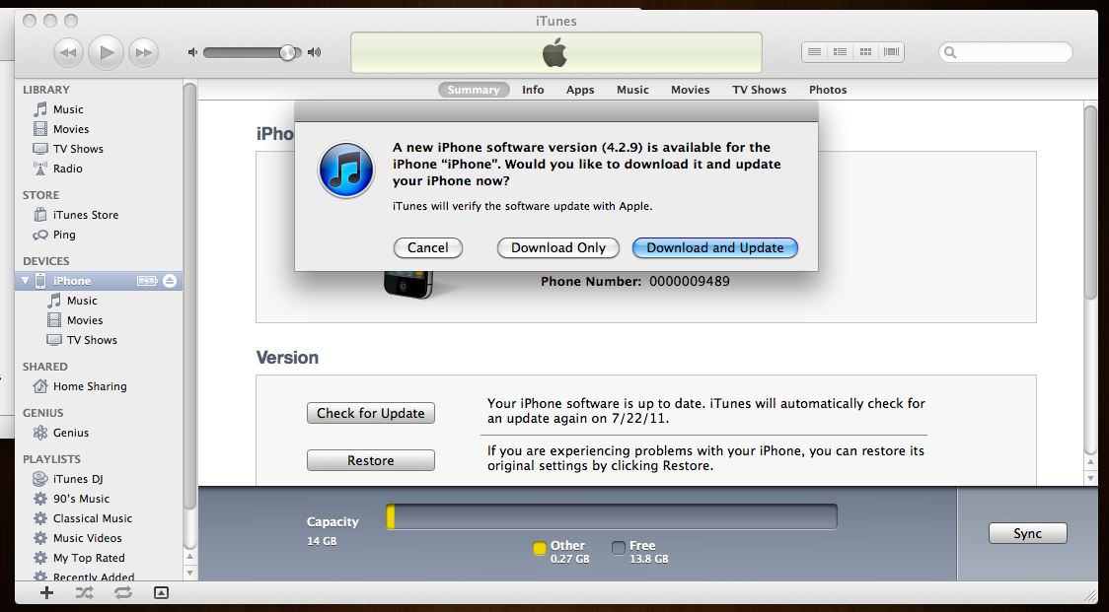Switch to album list view icon
This screenshot has height=612, width=1109.
(840, 51)
